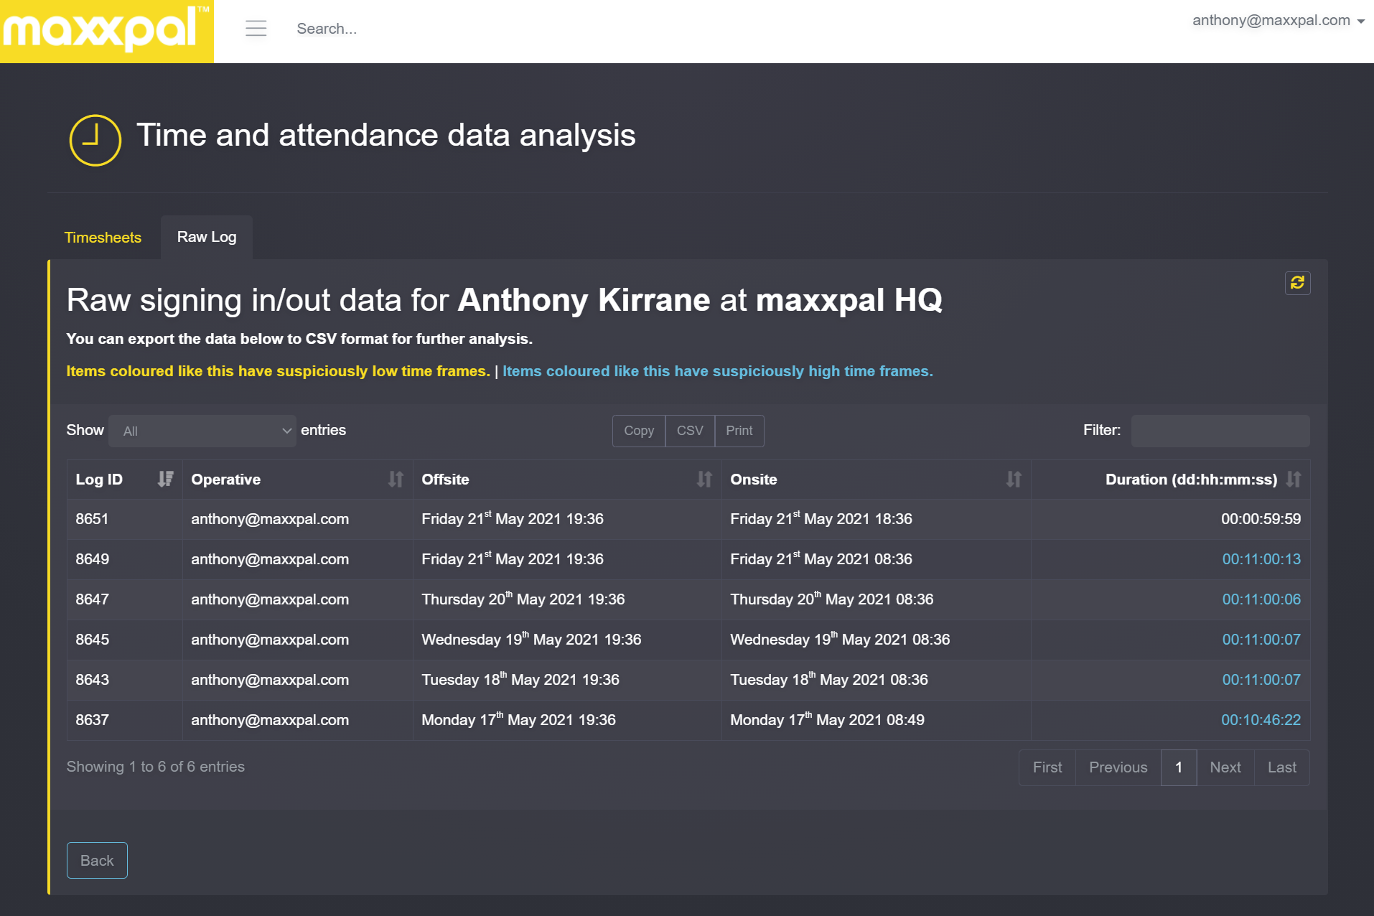Click Onsite Monday 17th May 2021 08:49

pos(827,719)
